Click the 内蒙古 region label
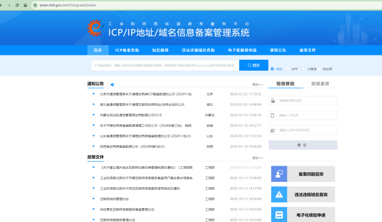382x222 pixels. click(x=210, y=115)
